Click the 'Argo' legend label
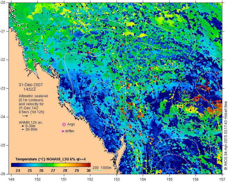 click(x=71, y=124)
